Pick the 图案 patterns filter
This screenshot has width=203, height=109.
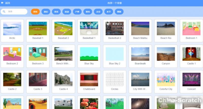point(119,12)
